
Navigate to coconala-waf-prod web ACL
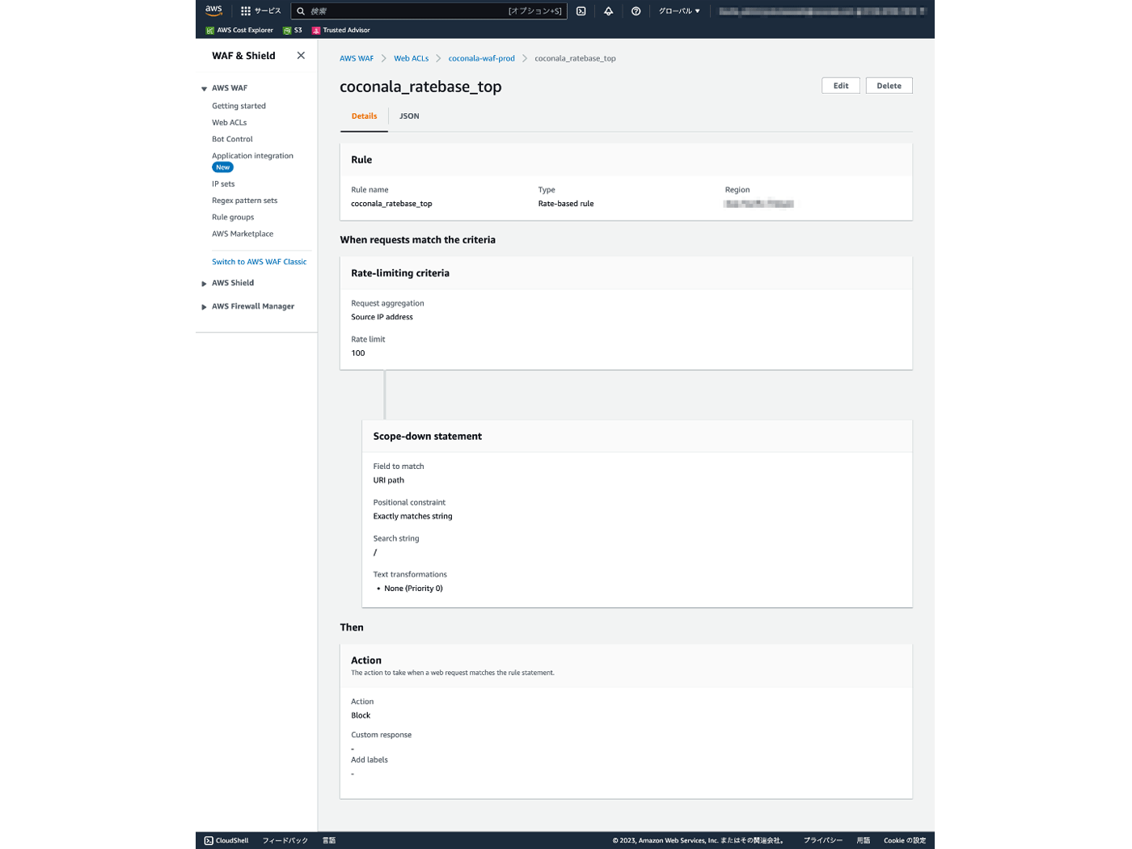click(481, 57)
